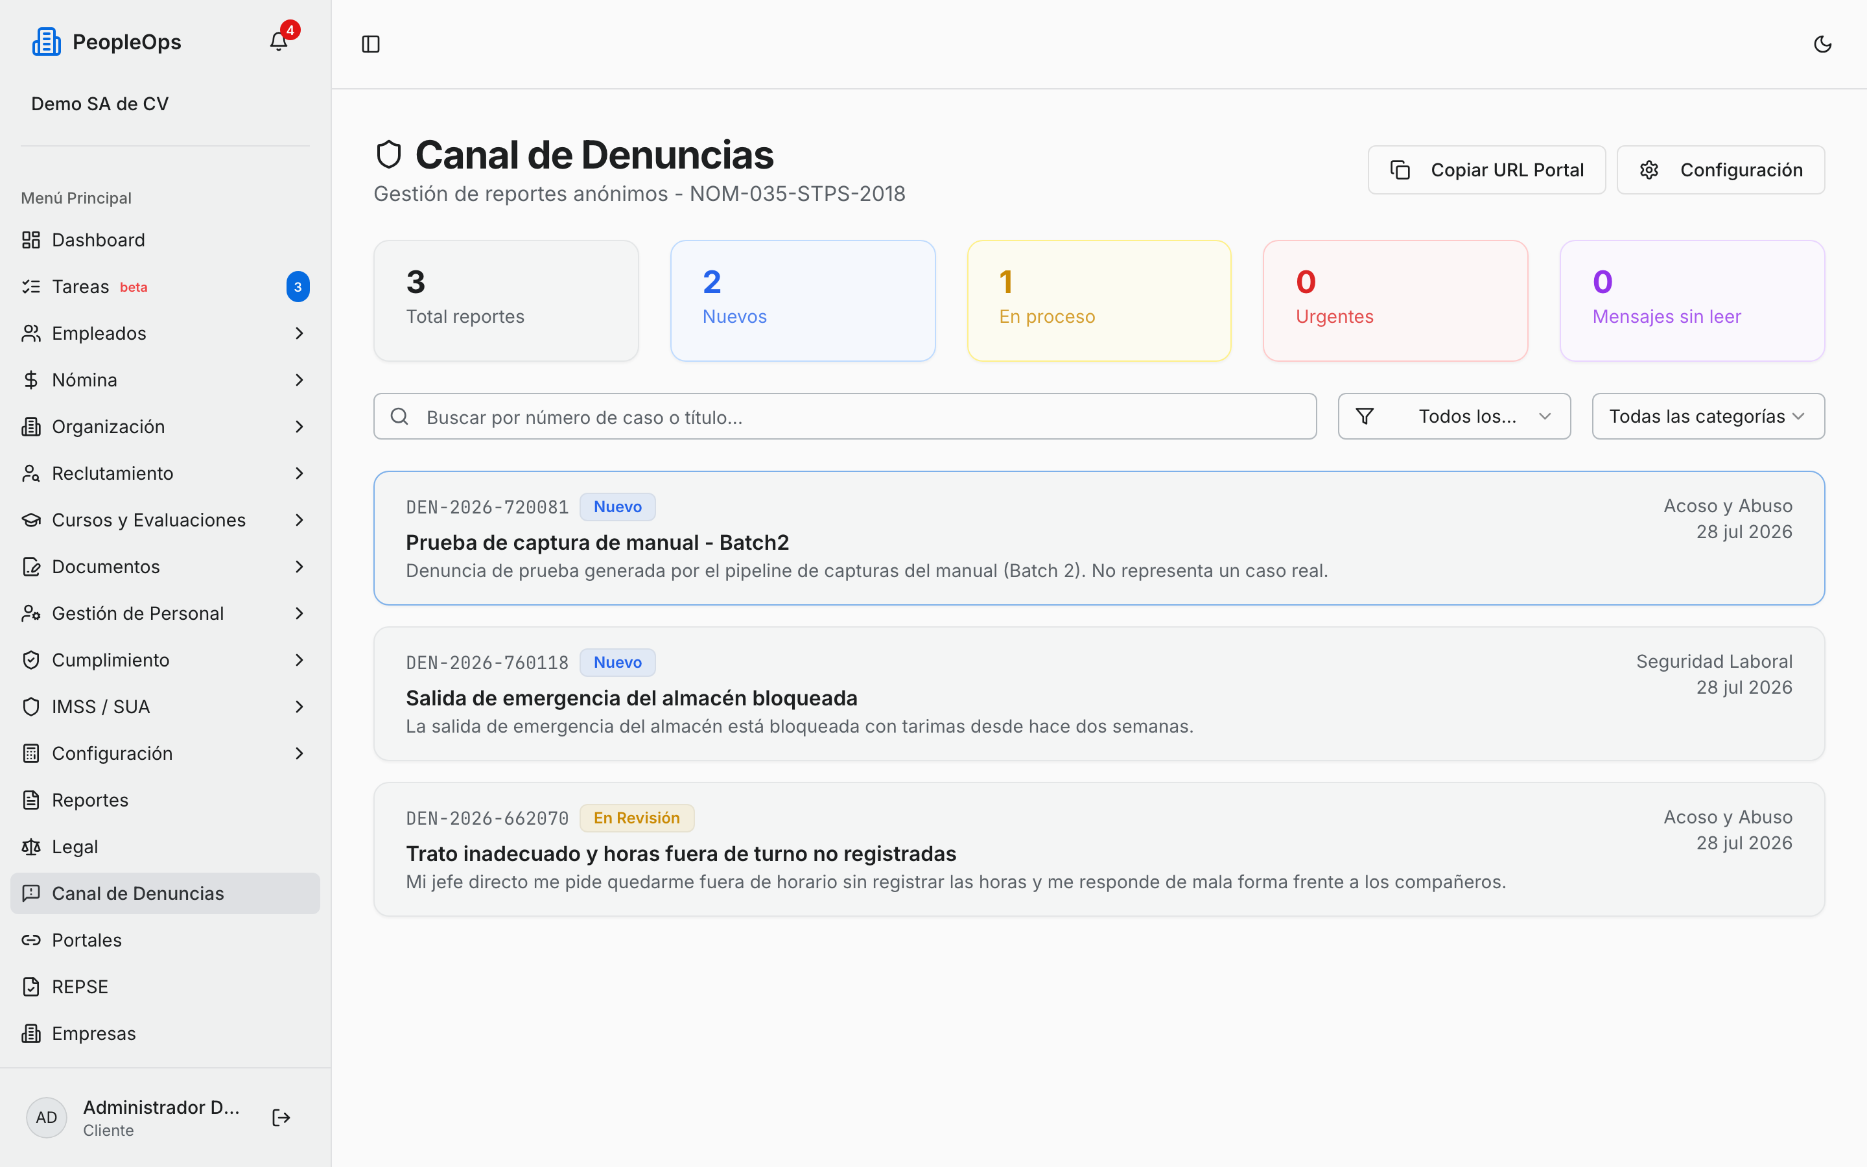Filter by the Urgentes card

tap(1395, 300)
